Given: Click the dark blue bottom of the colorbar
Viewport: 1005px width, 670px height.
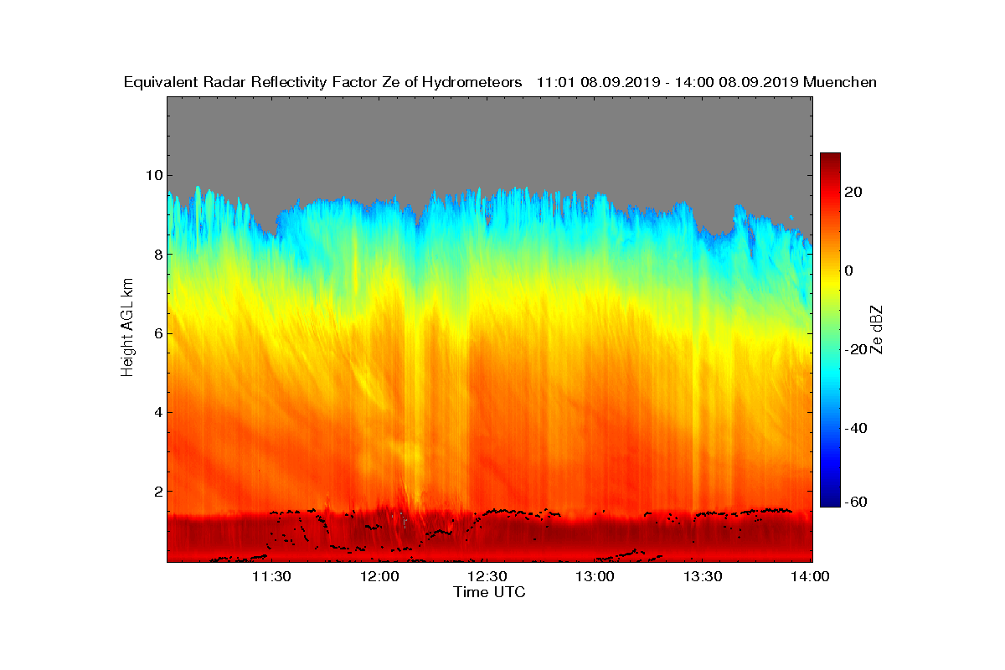Looking at the screenshot, I should click(830, 499).
